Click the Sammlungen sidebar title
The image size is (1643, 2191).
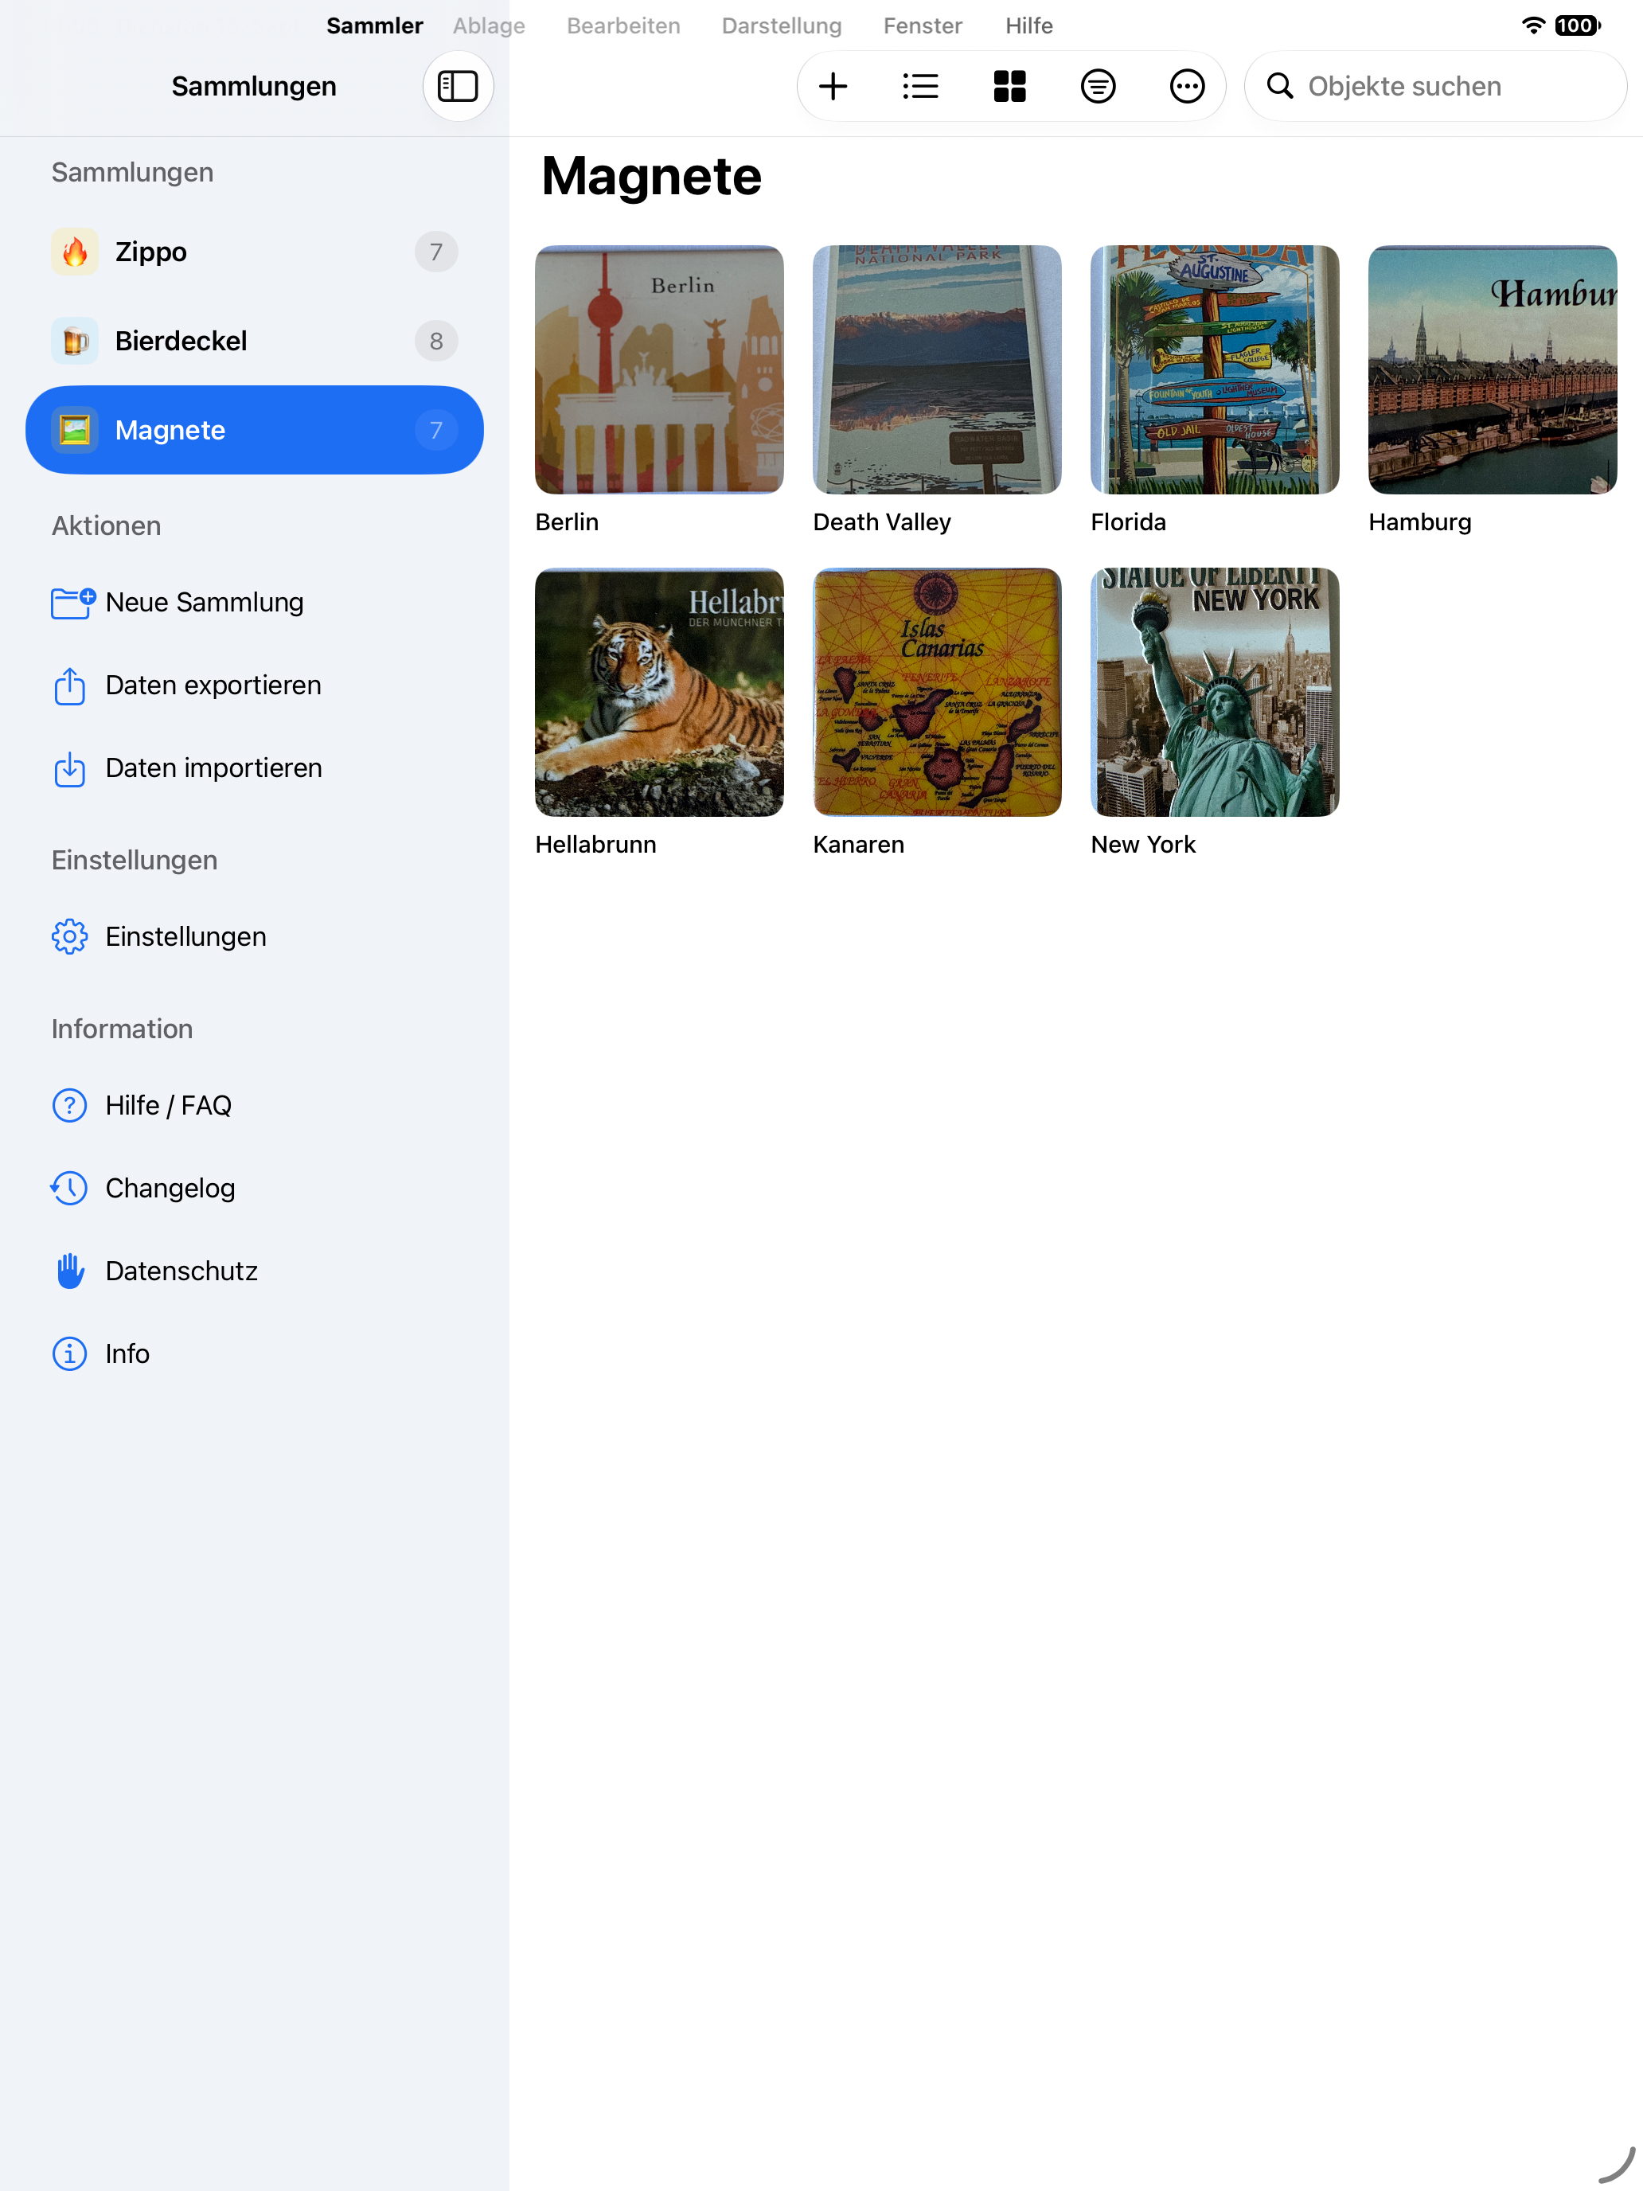click(x=253, y=86)
